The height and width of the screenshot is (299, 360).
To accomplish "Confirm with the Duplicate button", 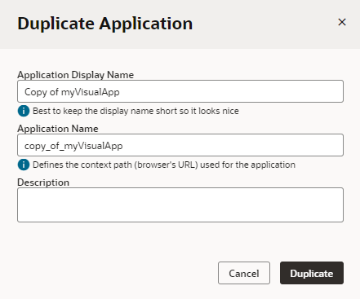I will tap(312, 273).
